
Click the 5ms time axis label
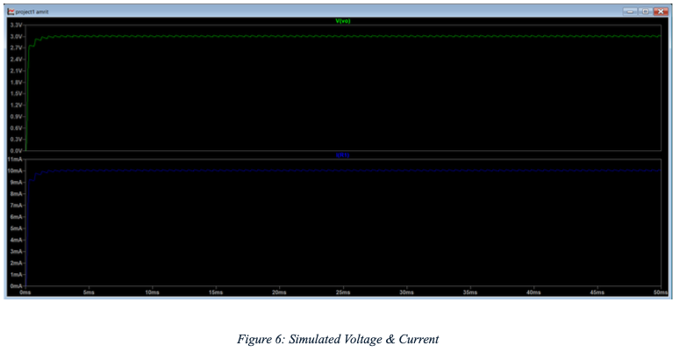tap(89, 292)
